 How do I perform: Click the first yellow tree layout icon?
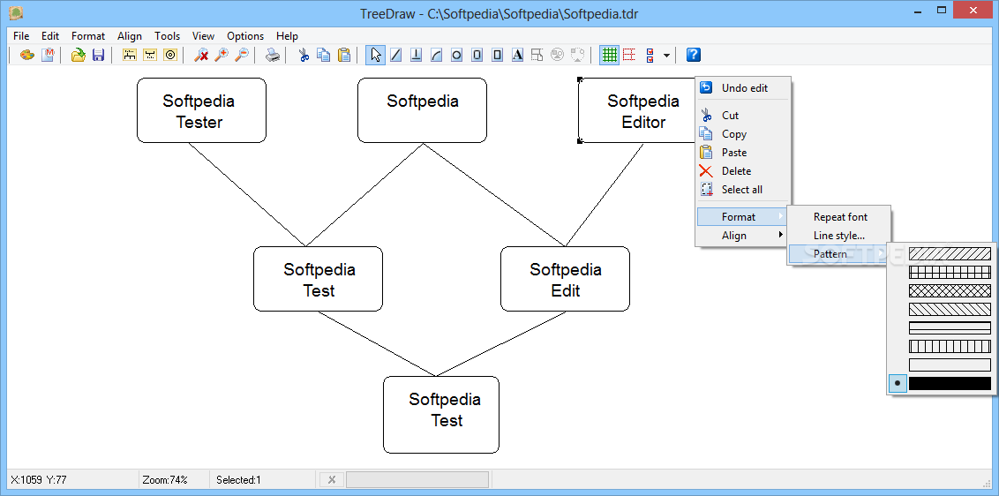130,55
